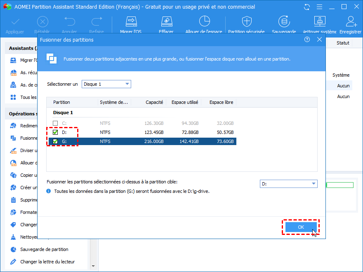The height and width of the screenshot is (272, 363).
Task: Select Migrer l'OS wizard in sidebar
Action: tap(24, 60)
